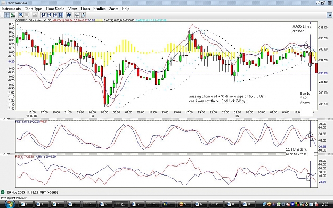Image resolution: width=333 pixels, height=208 pixels.
Task: Click the 'SSTO Was v. near to cross' note
Action: click(x=296, y=152)
